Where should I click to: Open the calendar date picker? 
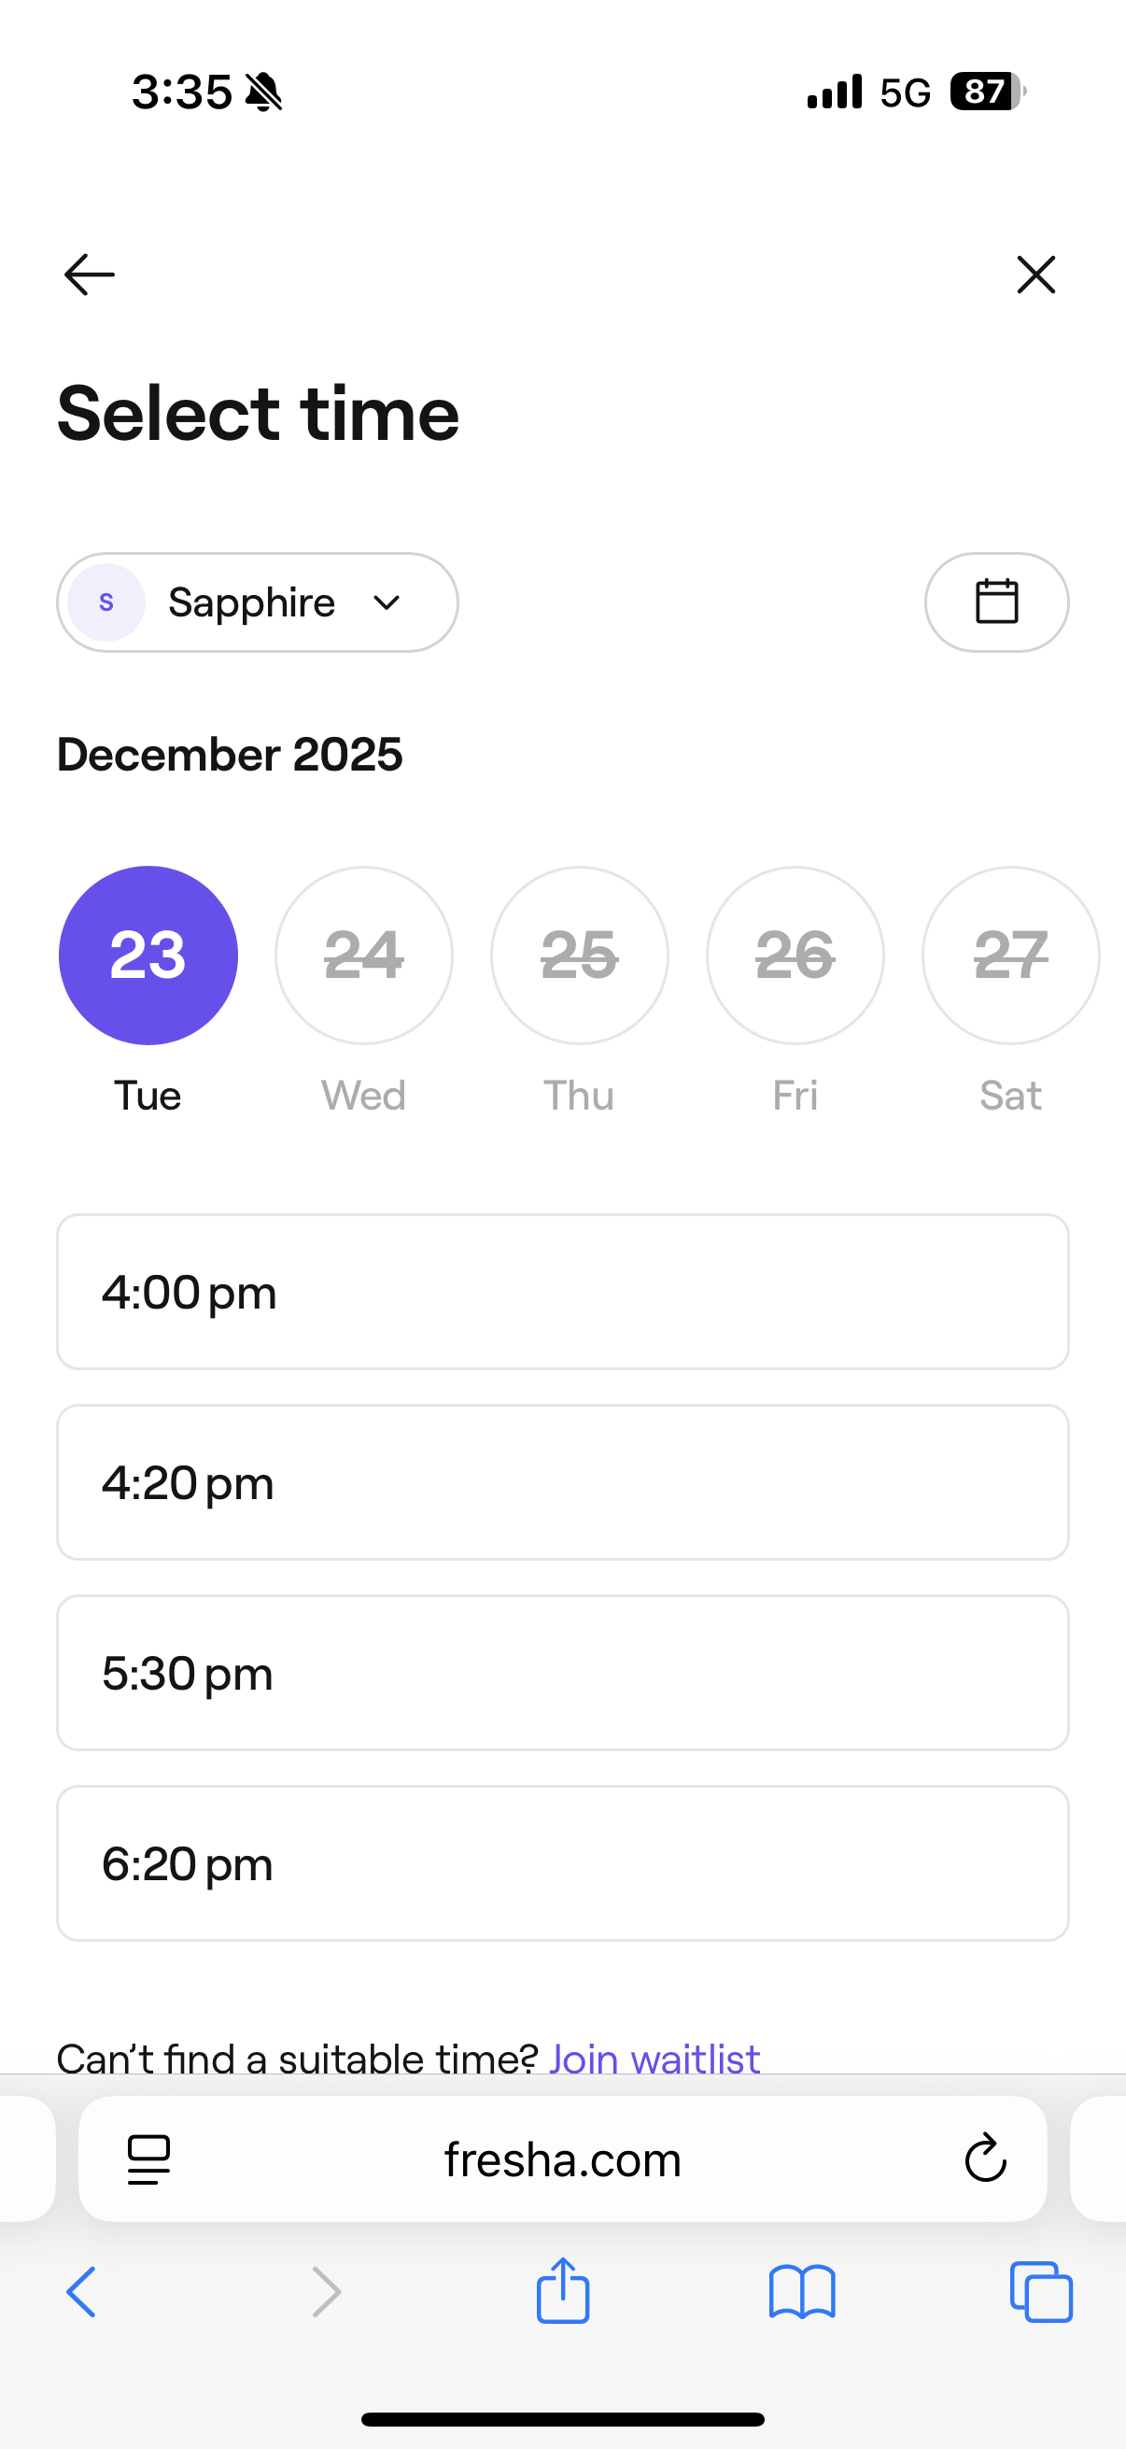[x=996, y=602]
